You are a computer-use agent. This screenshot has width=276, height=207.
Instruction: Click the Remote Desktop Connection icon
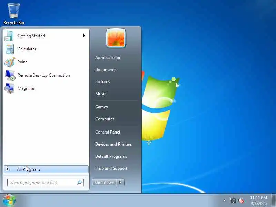pos(10,75)
